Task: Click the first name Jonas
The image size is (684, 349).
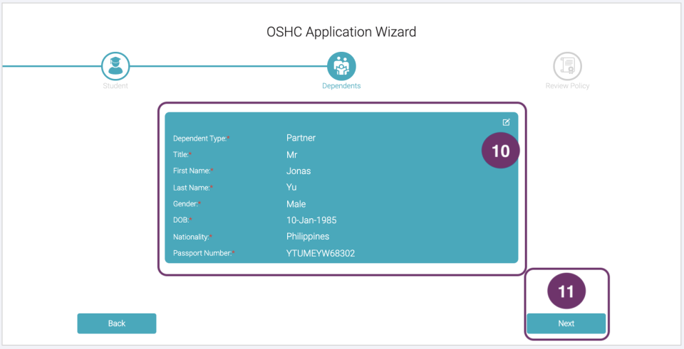Action: [x=299, y=171]
